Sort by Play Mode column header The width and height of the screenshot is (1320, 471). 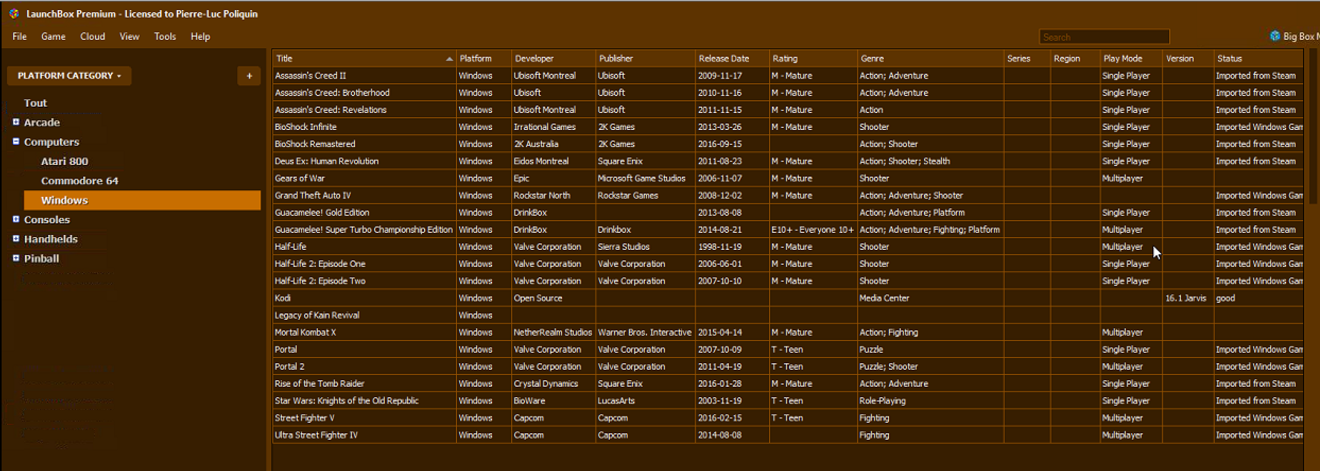click(x=1131, y=58)
